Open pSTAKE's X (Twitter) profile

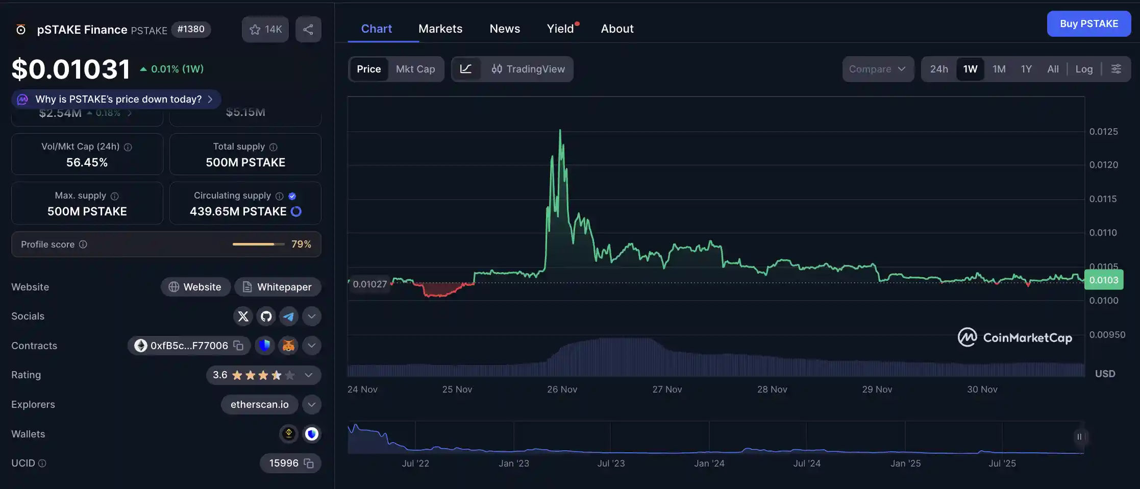(243, 316)
